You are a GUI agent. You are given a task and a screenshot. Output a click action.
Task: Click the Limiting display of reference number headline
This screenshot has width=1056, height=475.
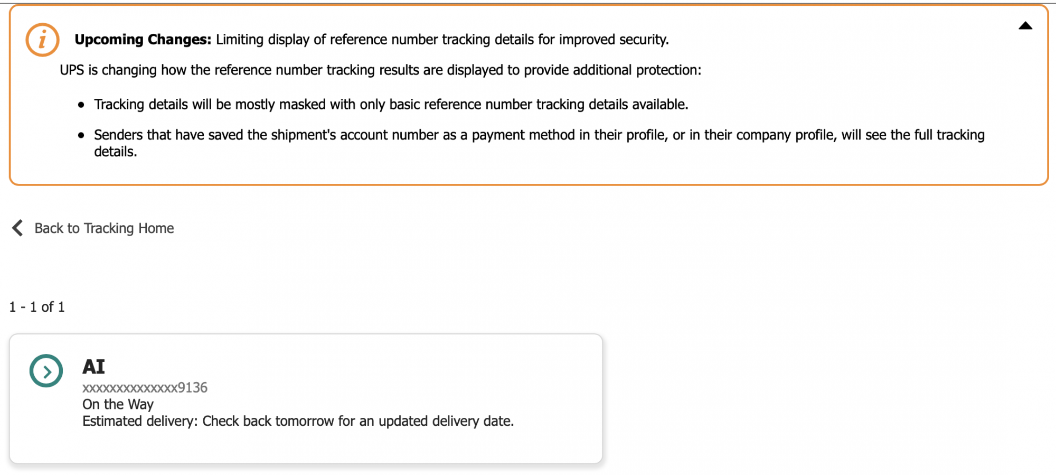coord(442,40)
